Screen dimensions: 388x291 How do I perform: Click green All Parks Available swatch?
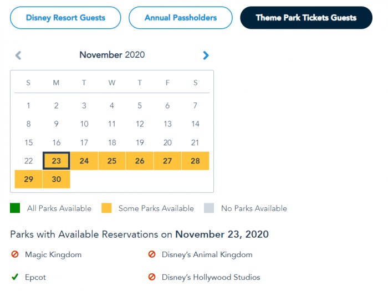(x=15, y=208)
